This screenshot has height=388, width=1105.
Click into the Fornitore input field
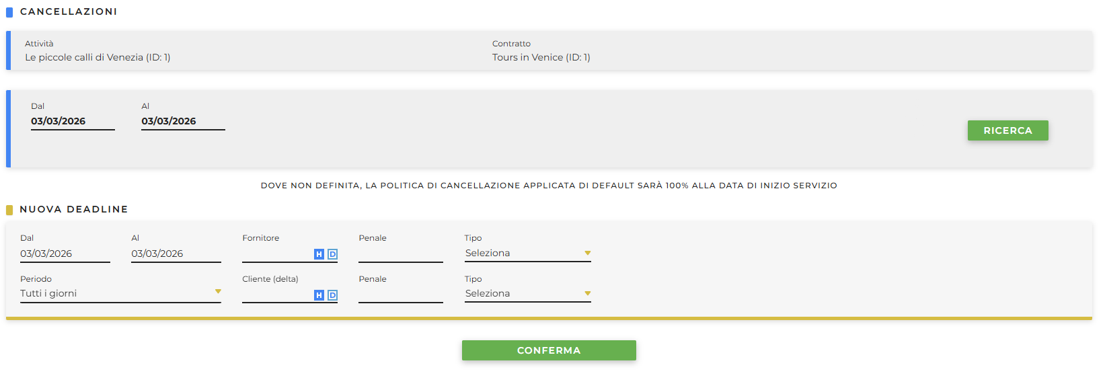coord(277,254)
